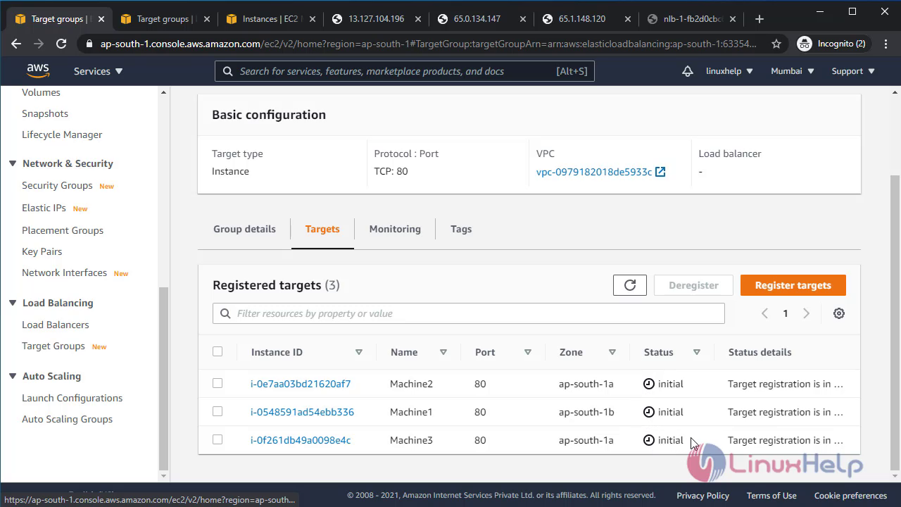This screenshot has width=901, height=507.
Task: Click initial status clock icon for Machine2
Action: pos(649,384)
